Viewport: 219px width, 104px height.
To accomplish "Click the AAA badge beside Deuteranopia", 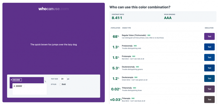I will click(136, 77).
